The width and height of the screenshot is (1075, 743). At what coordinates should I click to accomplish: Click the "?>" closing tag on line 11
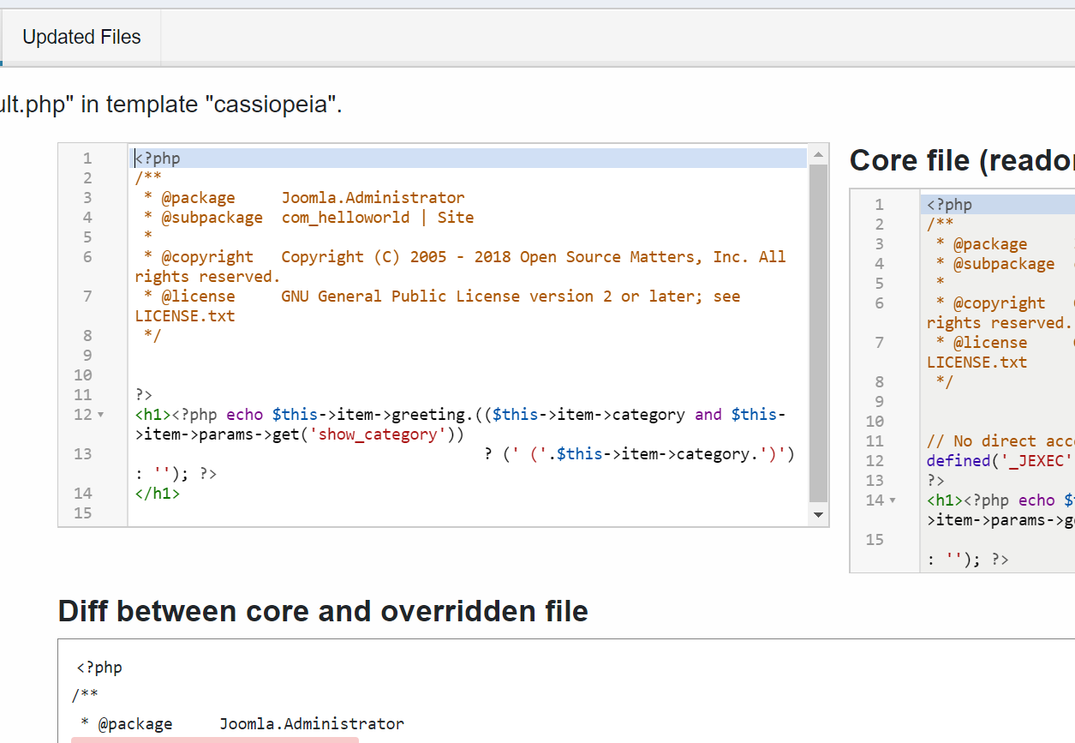point(144,395)
